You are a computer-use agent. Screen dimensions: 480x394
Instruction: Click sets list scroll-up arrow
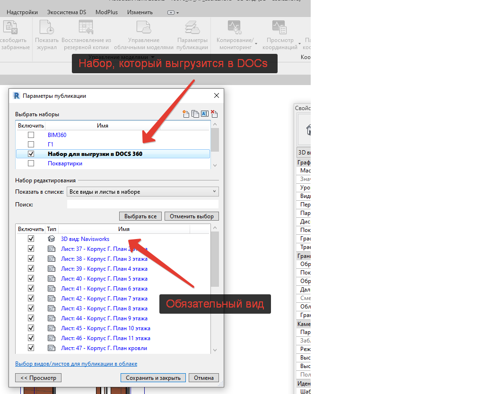pos(215,124)
